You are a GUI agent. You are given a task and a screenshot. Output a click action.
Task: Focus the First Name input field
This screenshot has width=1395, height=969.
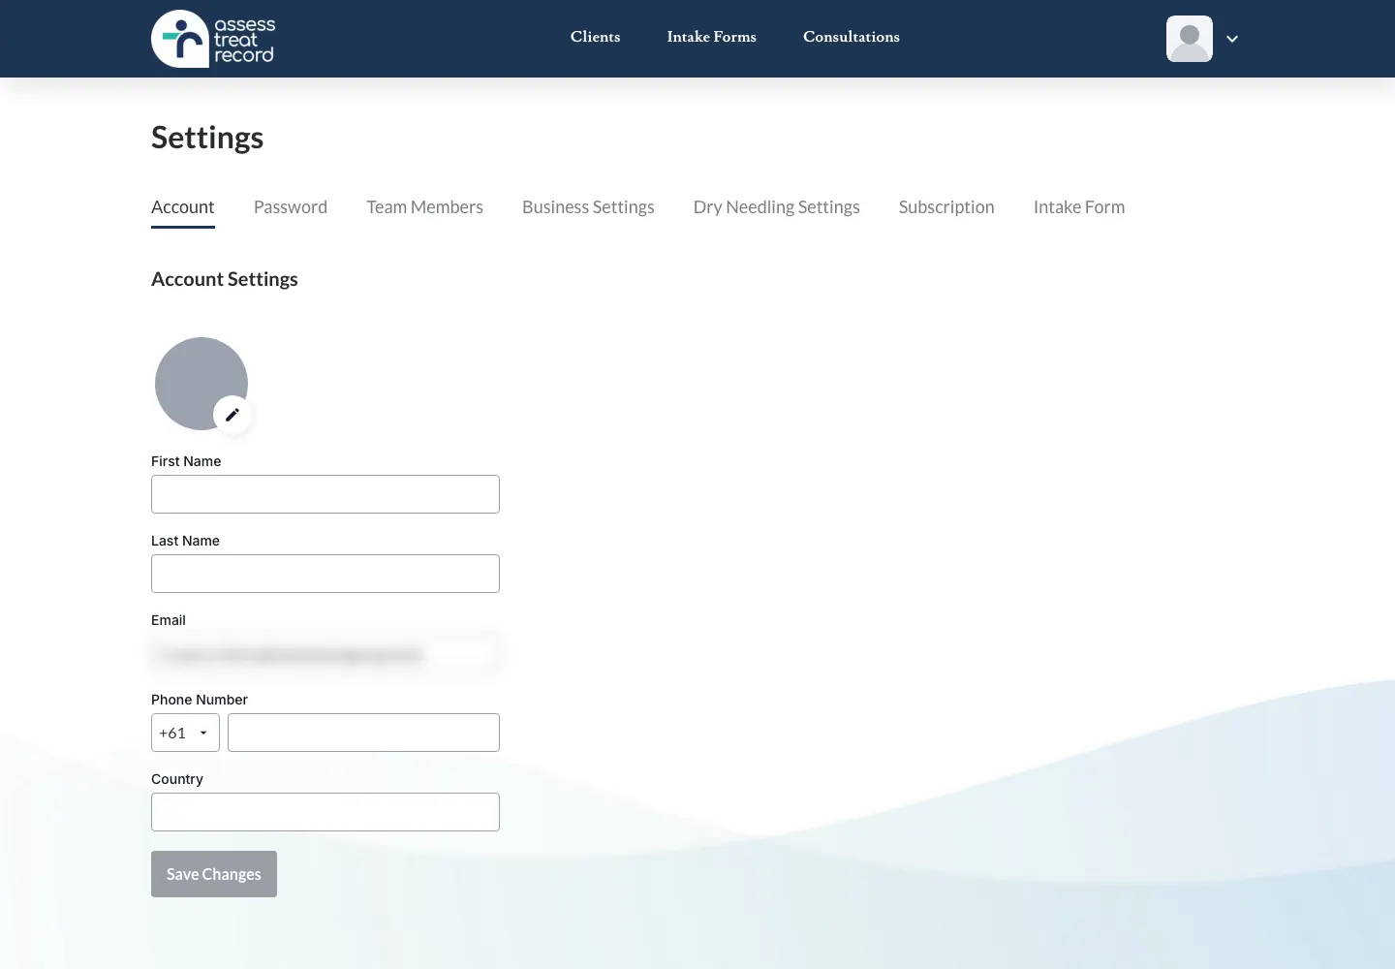pos(325,494)
